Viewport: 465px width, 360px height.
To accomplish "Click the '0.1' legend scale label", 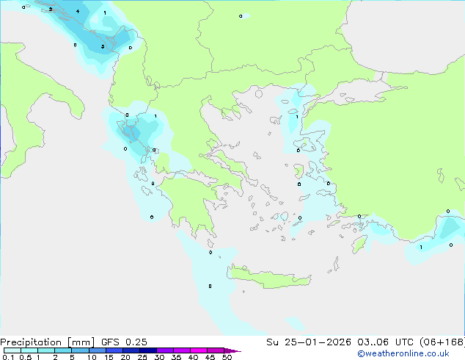I will pos(8,357).
